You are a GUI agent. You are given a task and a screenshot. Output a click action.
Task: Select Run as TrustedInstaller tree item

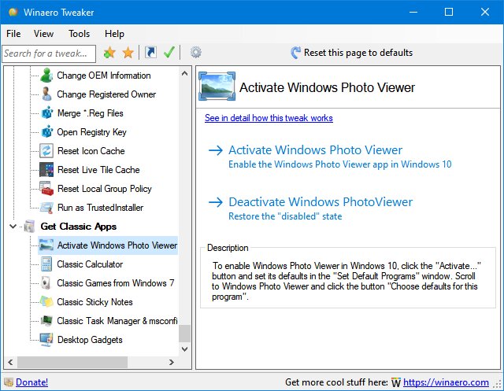(x=100, y=208)
